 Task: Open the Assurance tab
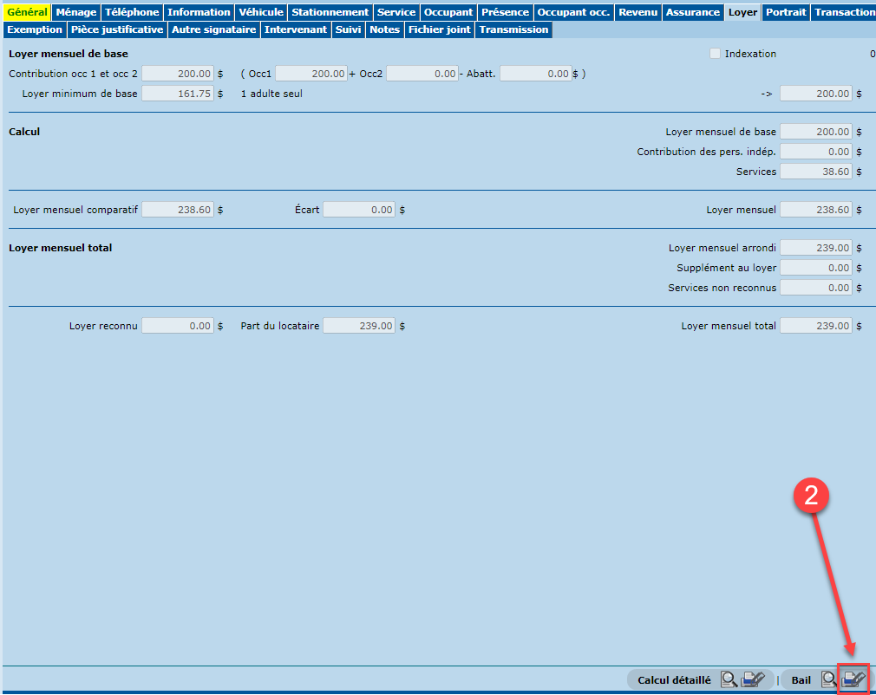click(x=693, y=12)
